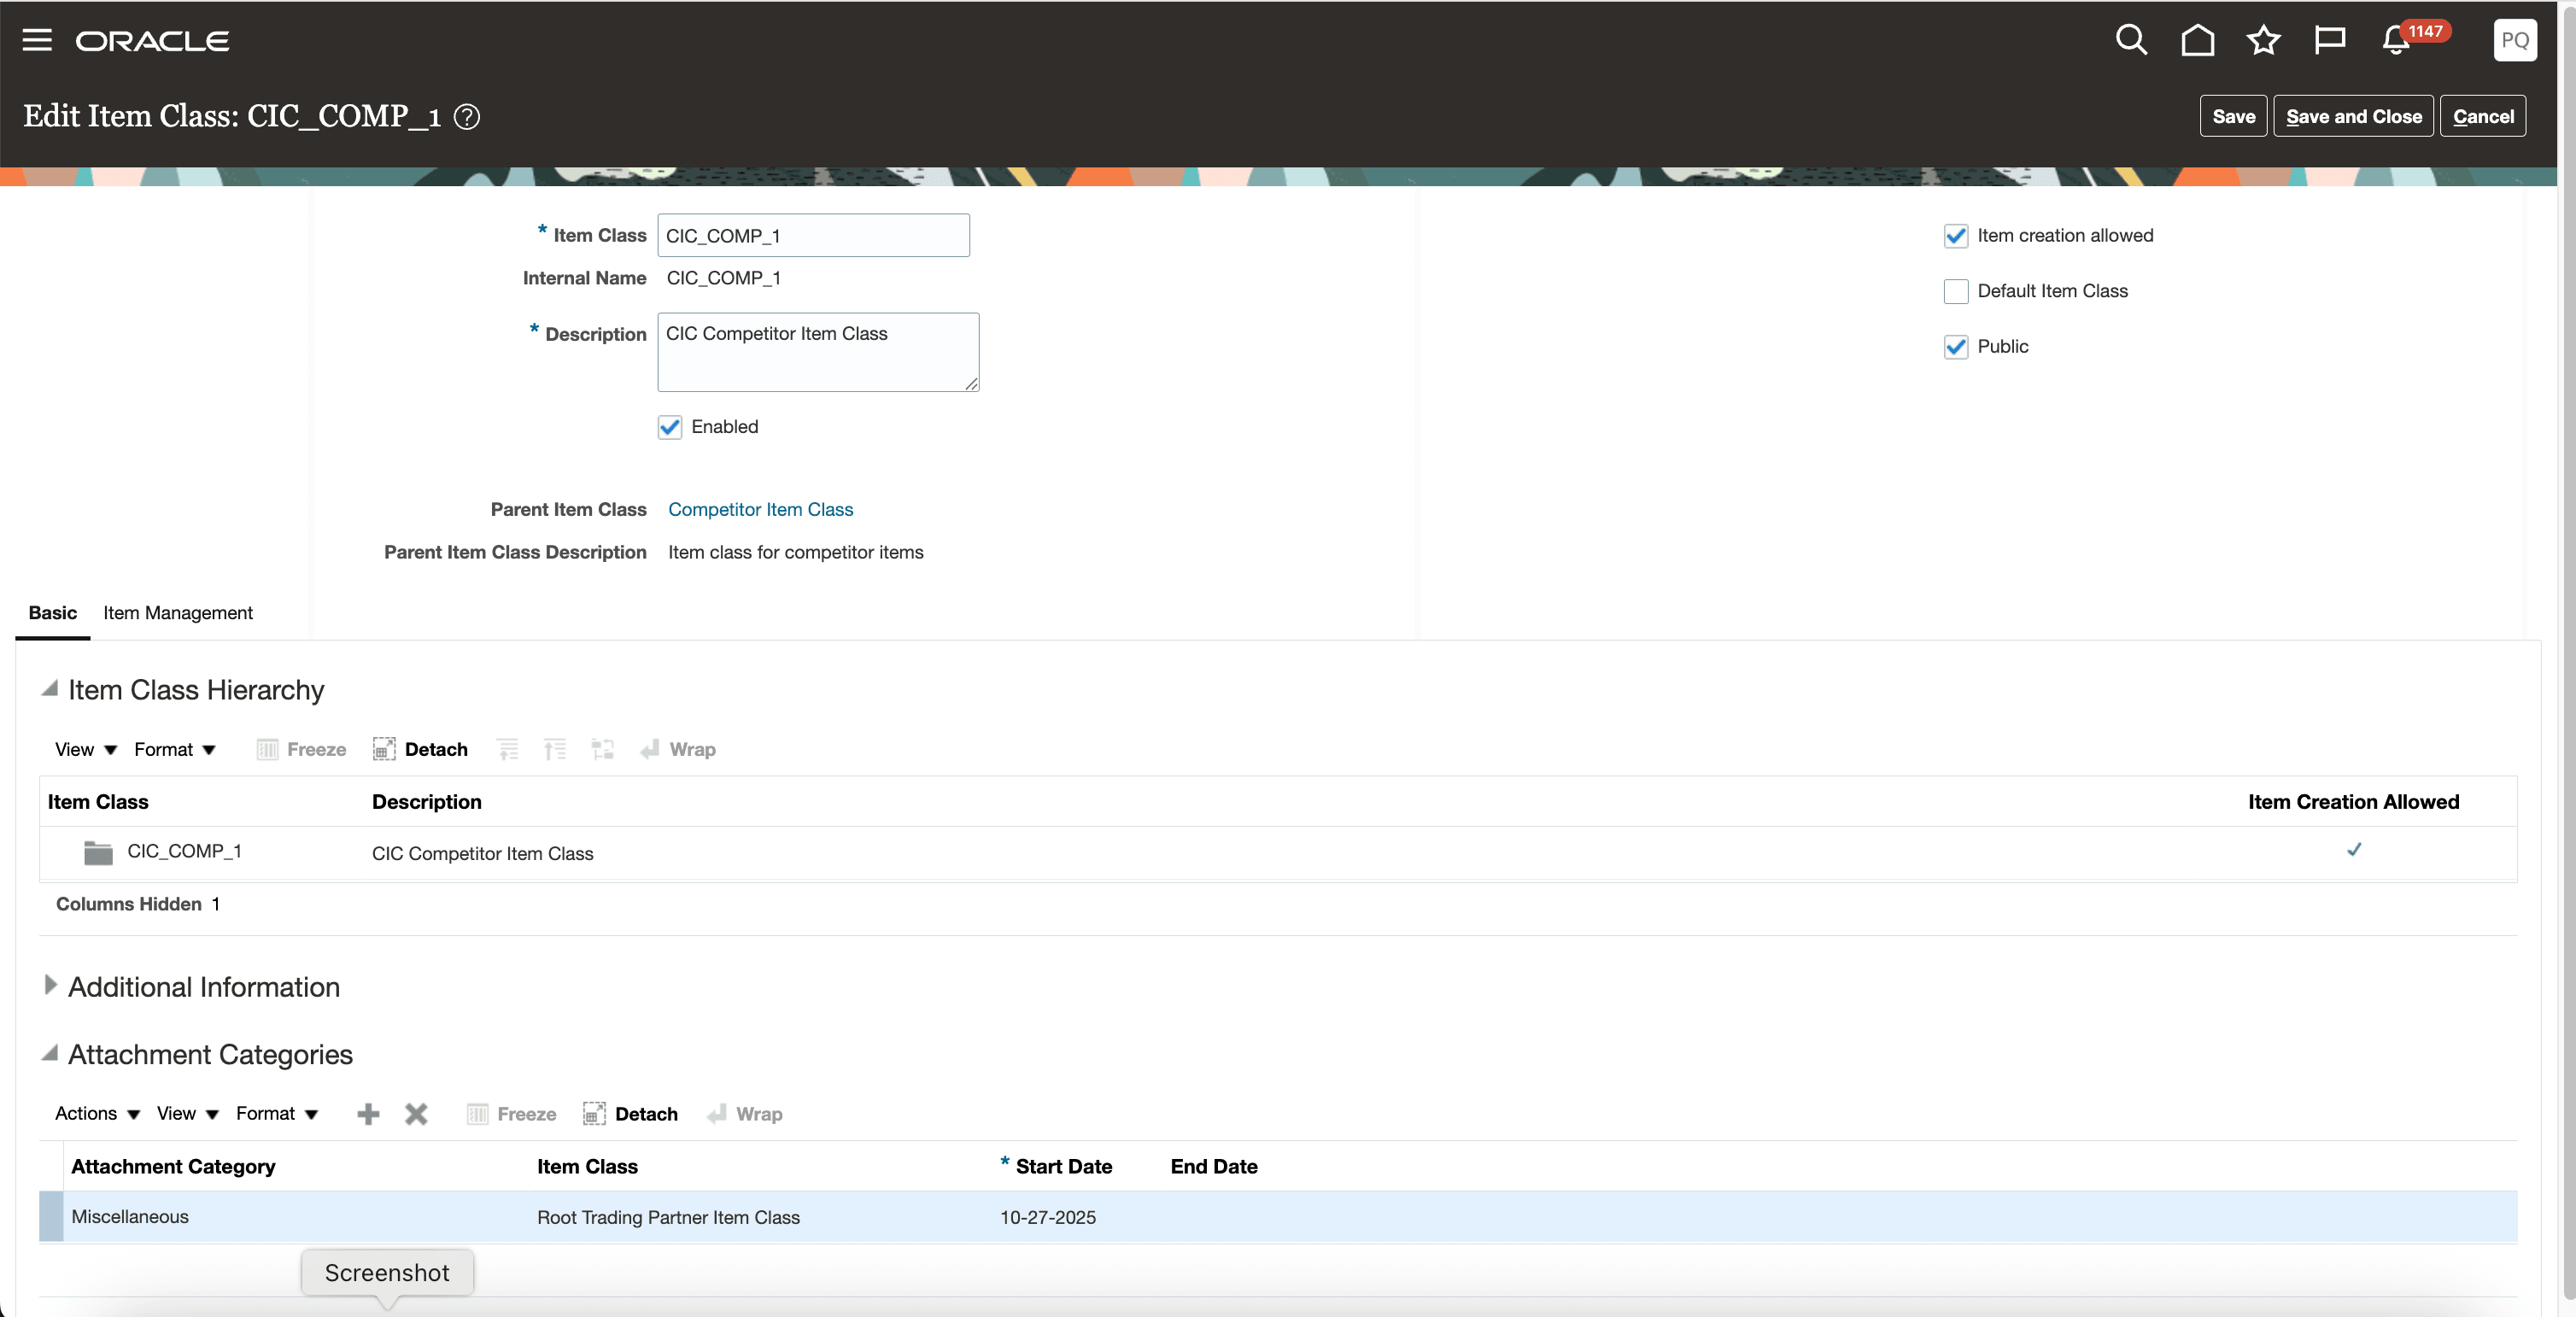Open Competitor Item Class link
The width and height of the screenshot is (2576, 1317).
point(760,510)
